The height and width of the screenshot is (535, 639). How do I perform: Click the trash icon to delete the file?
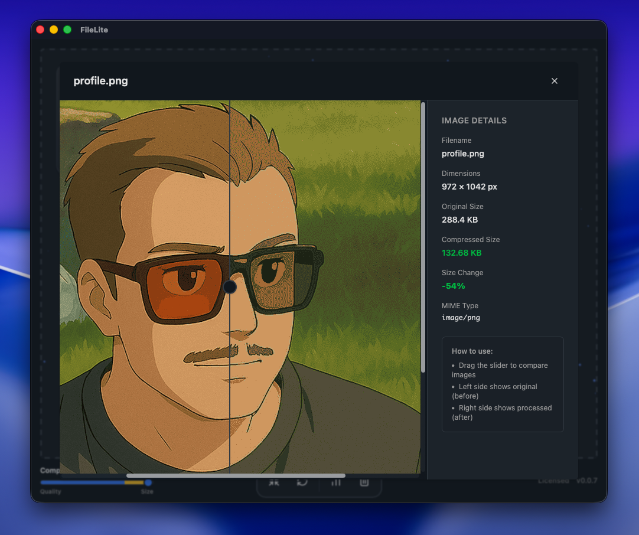pos(364,482)
